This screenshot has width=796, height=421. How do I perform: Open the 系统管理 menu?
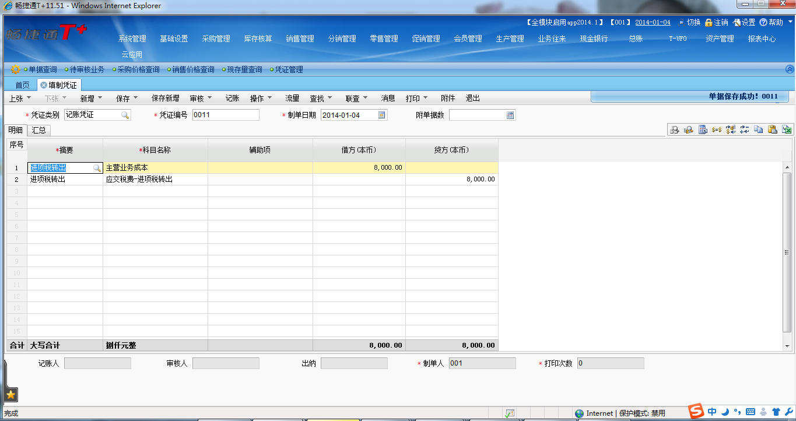132,38
